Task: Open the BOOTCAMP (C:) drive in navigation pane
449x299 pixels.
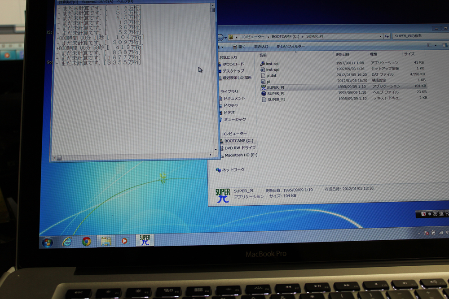Action: pyautogui.click(x=239, y=141)
